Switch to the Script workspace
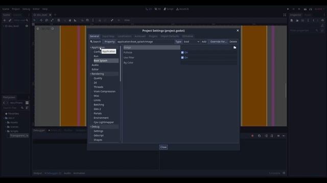The width and height of the screenshot is (327, 183). [x=169, y=9]
